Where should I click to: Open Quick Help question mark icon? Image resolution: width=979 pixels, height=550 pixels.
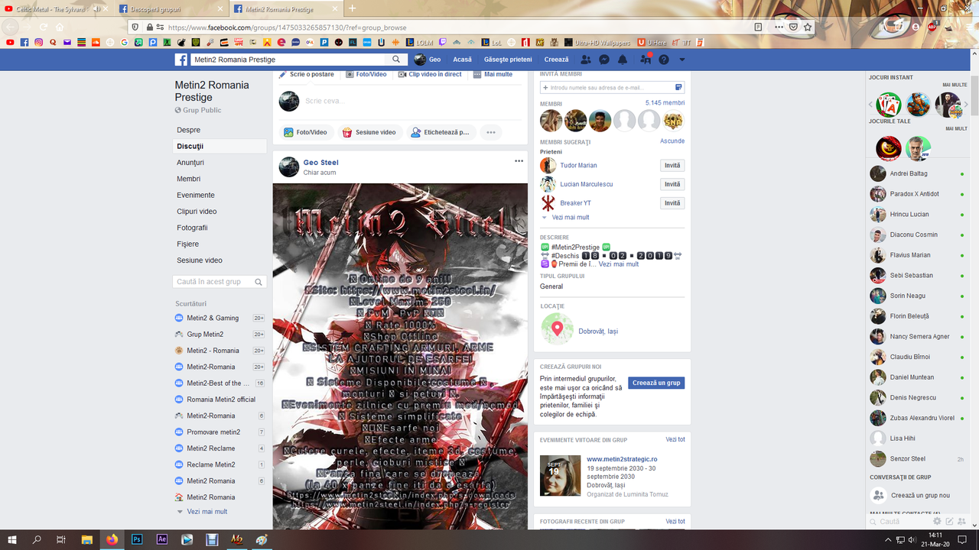pyautogui.click(x=664, y=60)
